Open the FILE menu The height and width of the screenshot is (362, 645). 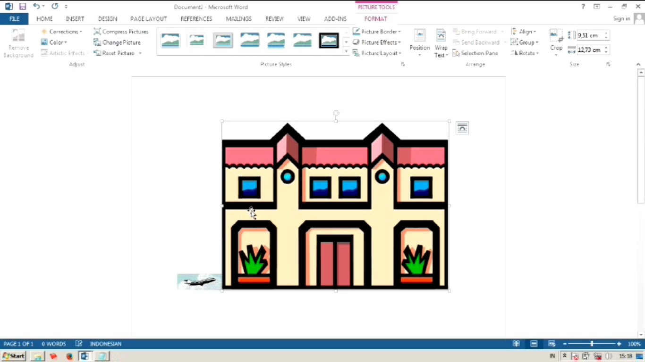(14, 19)
